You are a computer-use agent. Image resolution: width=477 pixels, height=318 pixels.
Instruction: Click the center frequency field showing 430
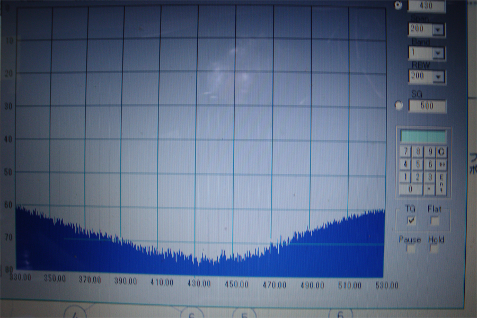point(426,6)
